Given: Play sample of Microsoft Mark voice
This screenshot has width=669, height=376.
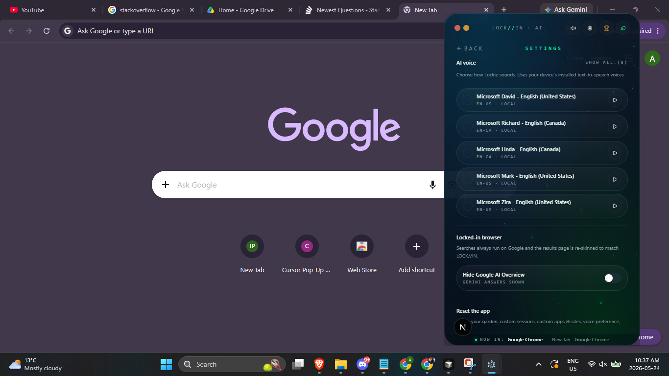Looking at the screenshot, I should [615, 179].
